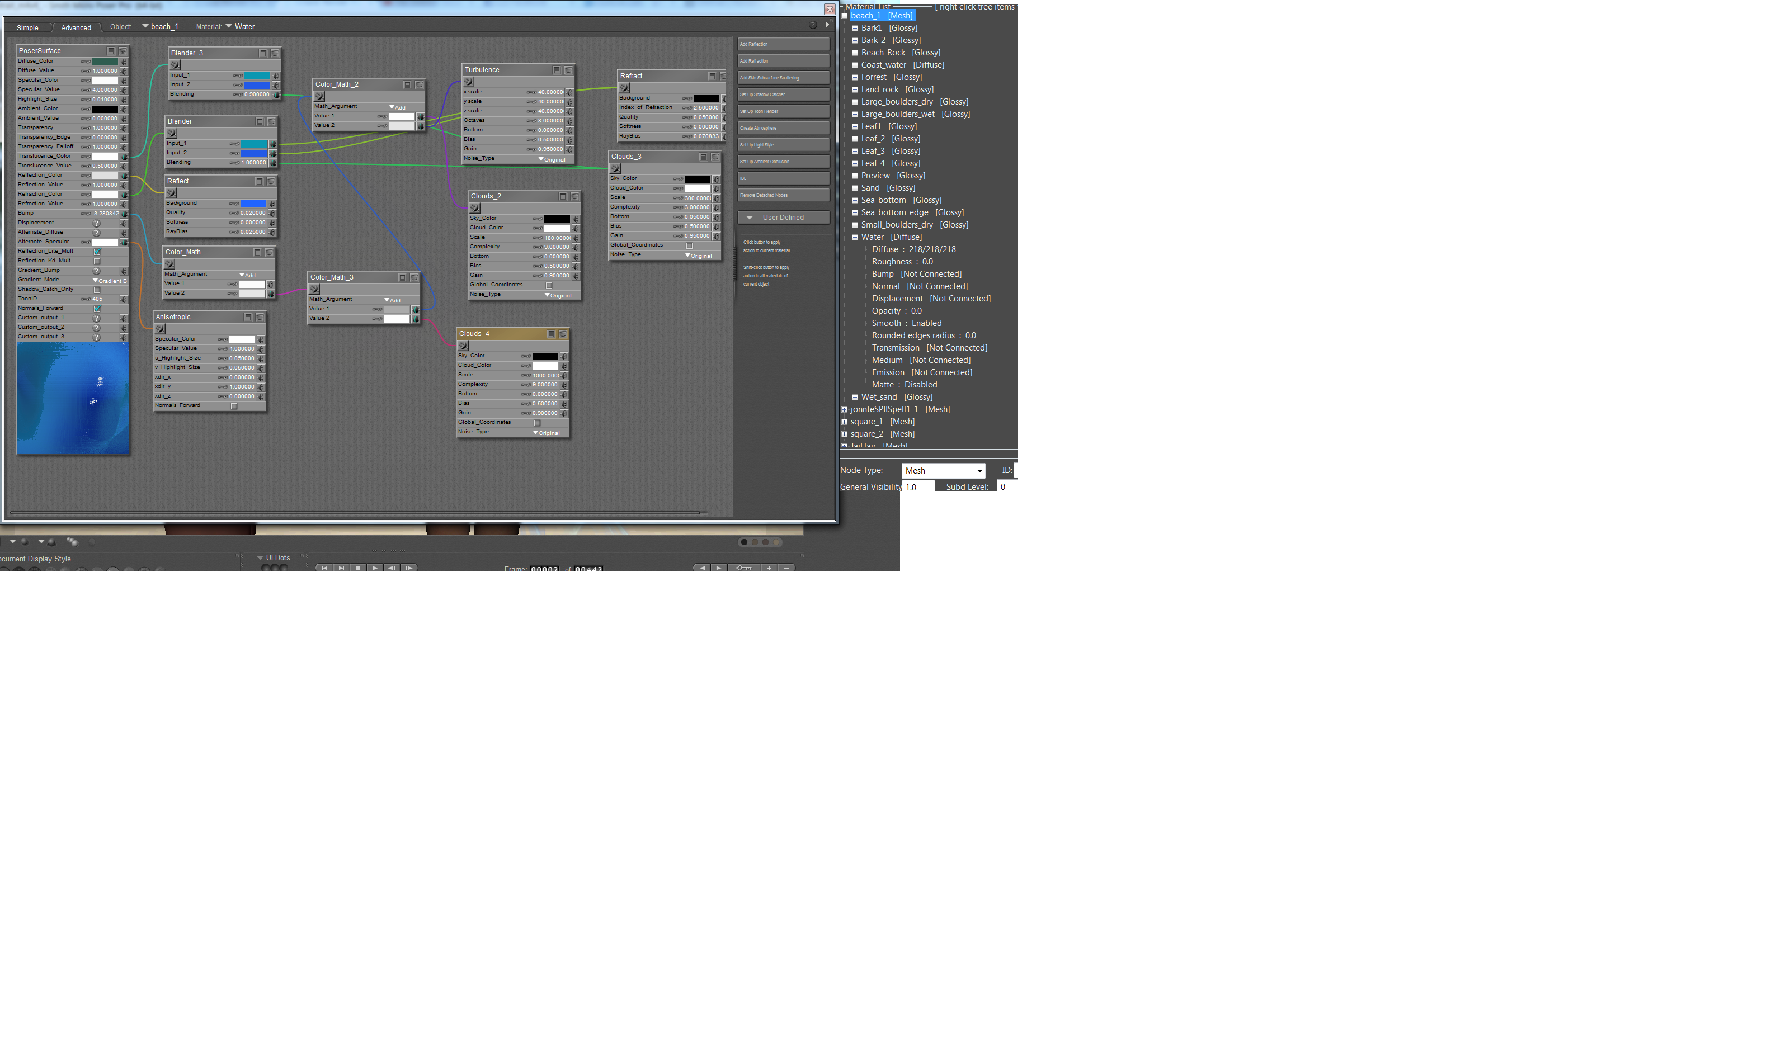Collapse the Water material tree entry
The width and height of the screenshot is (1790, 1059).
click(854, 238)
